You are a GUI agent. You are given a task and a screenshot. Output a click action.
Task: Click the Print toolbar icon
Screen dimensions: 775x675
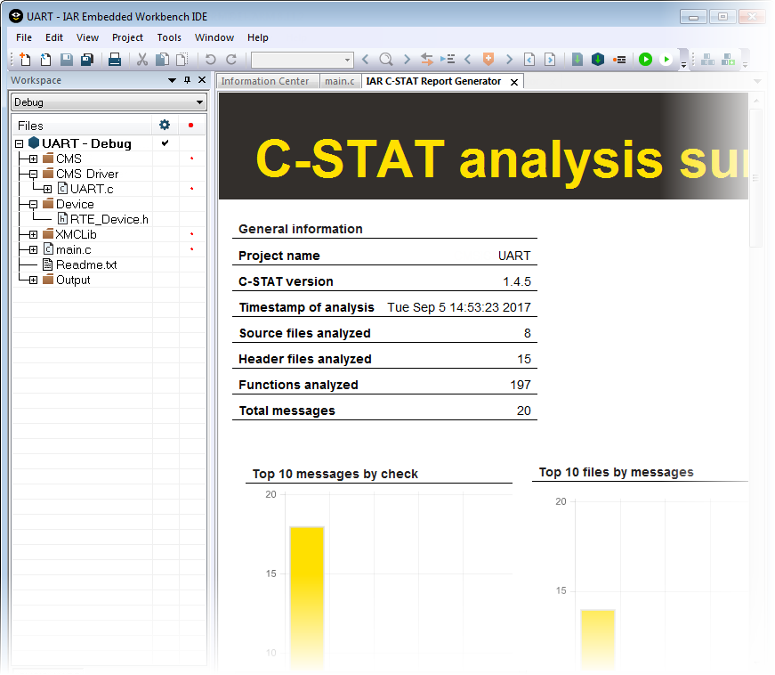click(x=115, y=60)
